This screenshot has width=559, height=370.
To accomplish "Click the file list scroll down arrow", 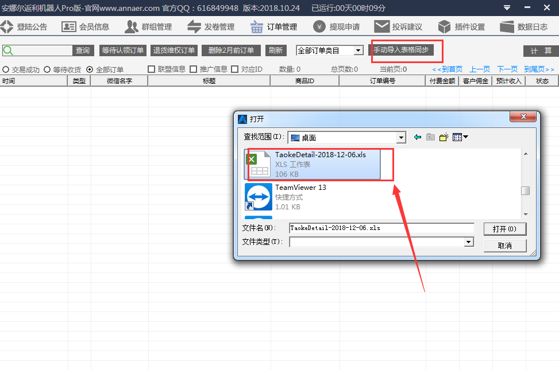I will pos(526,215).
